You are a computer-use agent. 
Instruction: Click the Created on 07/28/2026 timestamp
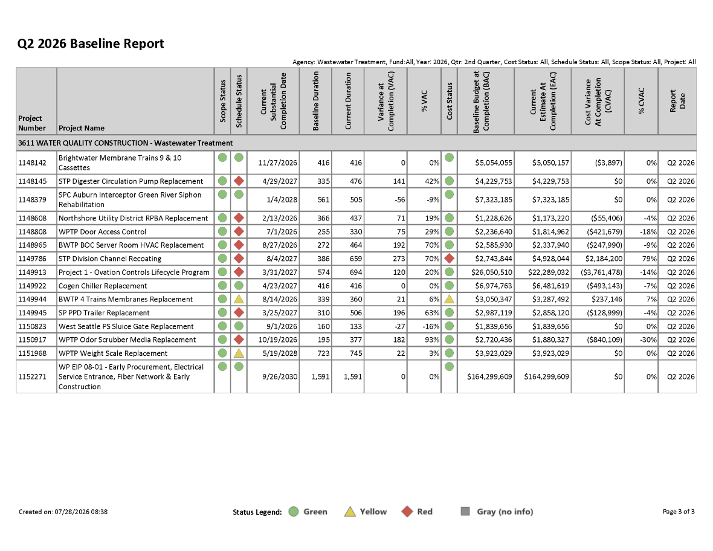tap(63, 512)
